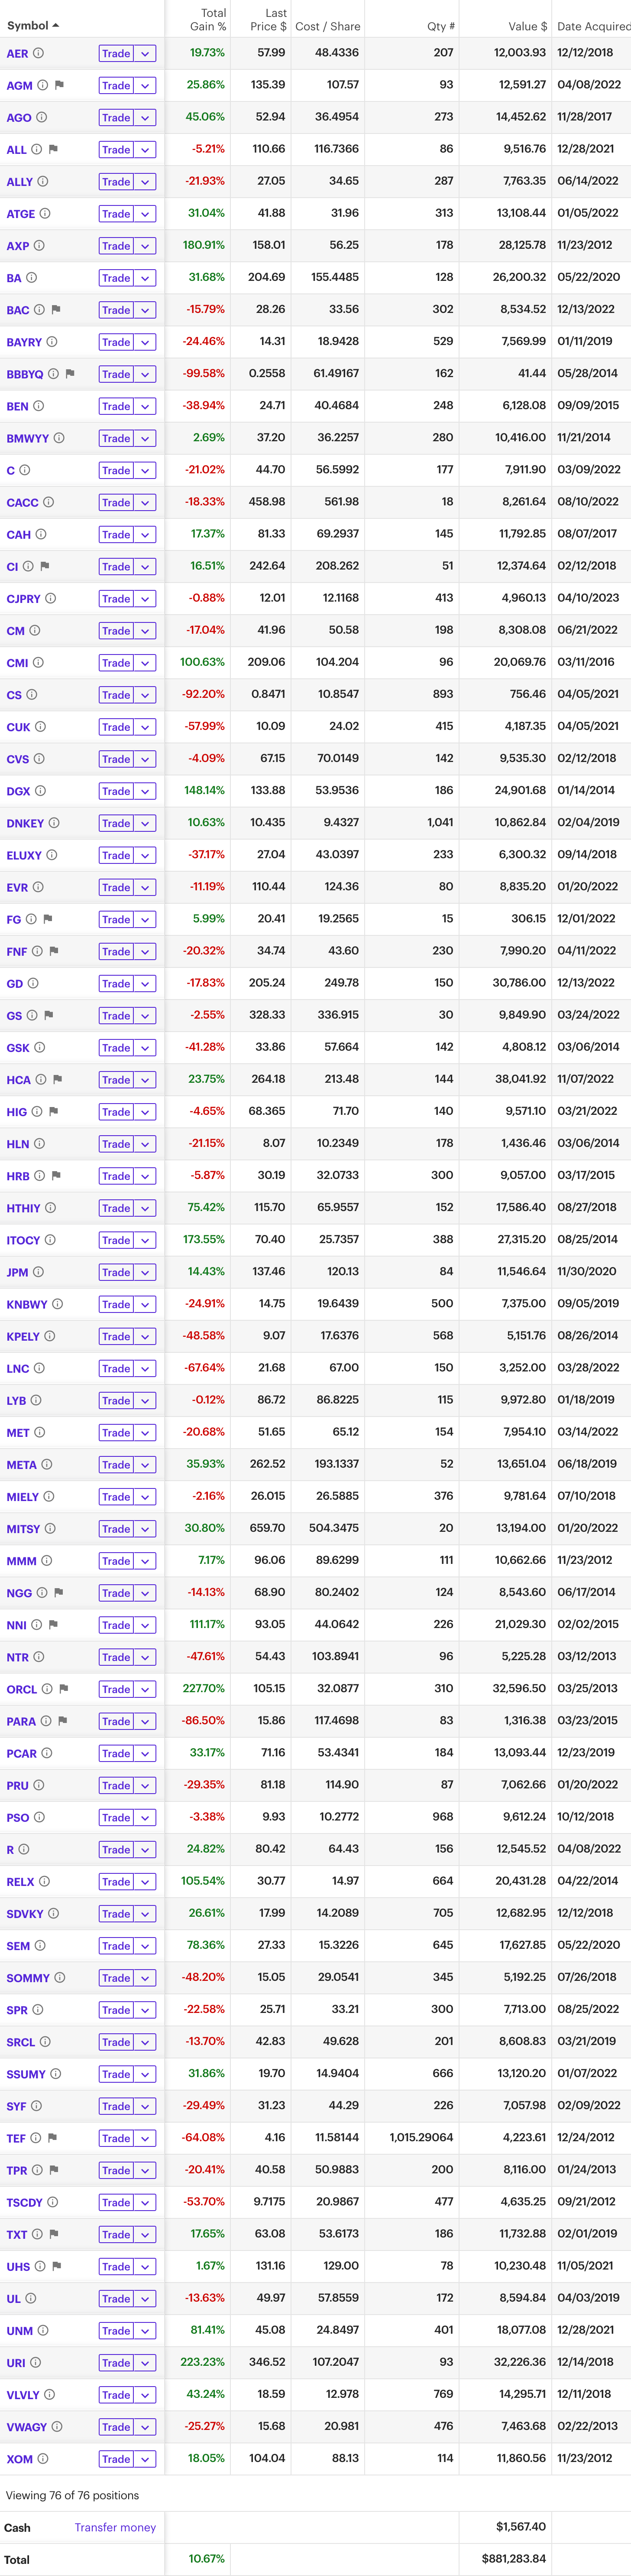Open the flag icon beside AGM

tap(59, 85)
